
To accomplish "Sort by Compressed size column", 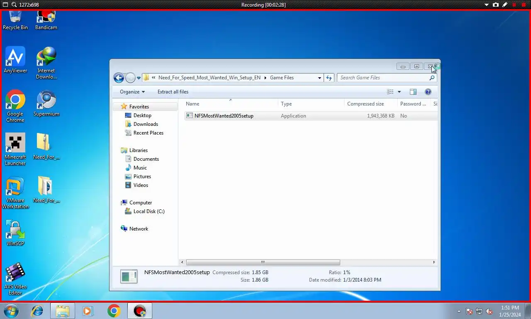I will tap(371, 104).
